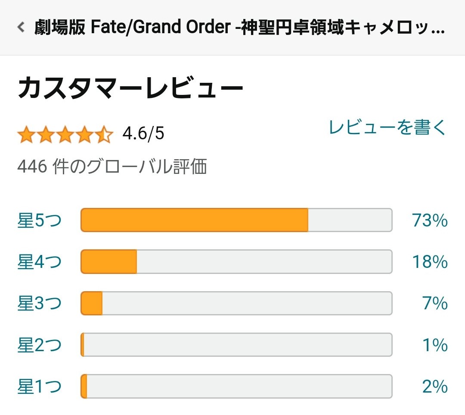Click the 4.6/5 rating text

coord(143,133)
